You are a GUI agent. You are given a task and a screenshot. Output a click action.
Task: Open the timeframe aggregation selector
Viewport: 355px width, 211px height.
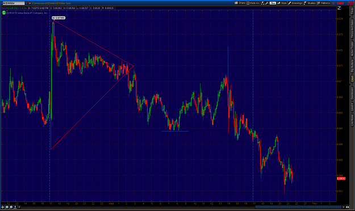coord(273,3)
